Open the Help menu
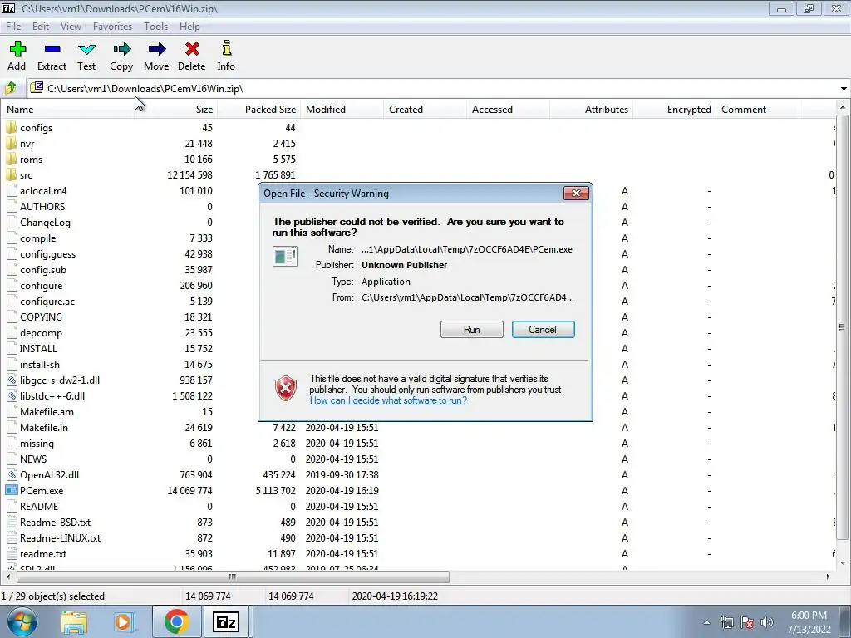Screen dimensions: 851x638 (189, 26)
